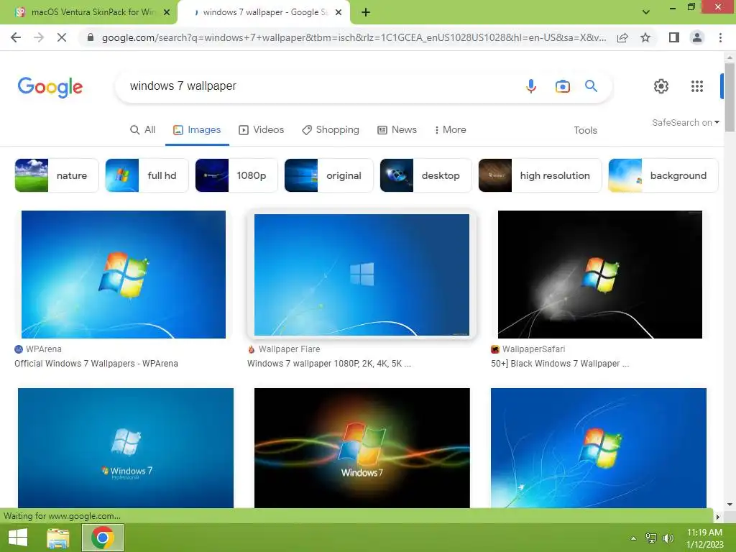736x552 pixels.
Task: Click the blue magnifier search button
Action: point(591,86)
